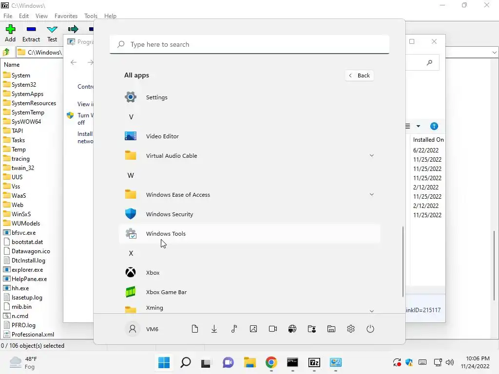
Task: Click the volume icon in system tray
Action: coord(450,362)
